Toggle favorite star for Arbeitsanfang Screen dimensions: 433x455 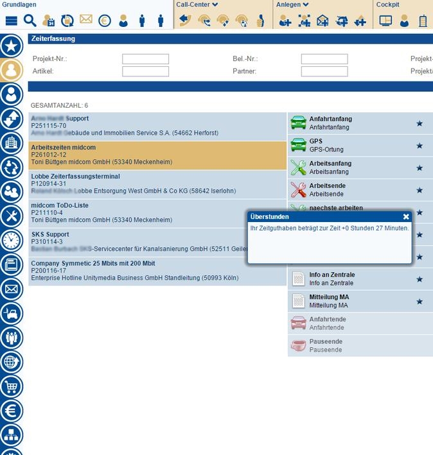click(x=420, y=168)
